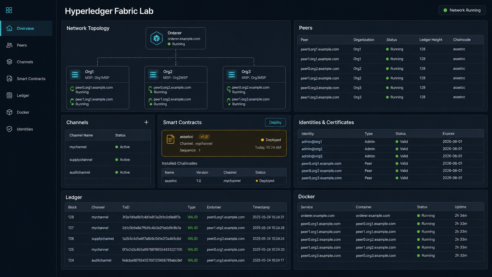Click the Network Running status button
Viewport: 492px width, 277px height.
pos(462,10)
